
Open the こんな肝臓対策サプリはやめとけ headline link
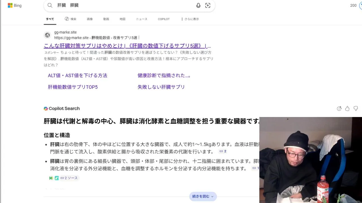coord(127,46)
